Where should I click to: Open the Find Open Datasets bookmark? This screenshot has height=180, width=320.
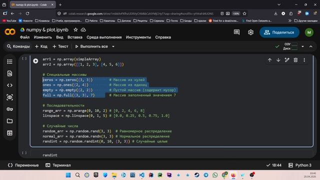click(256, 20)
